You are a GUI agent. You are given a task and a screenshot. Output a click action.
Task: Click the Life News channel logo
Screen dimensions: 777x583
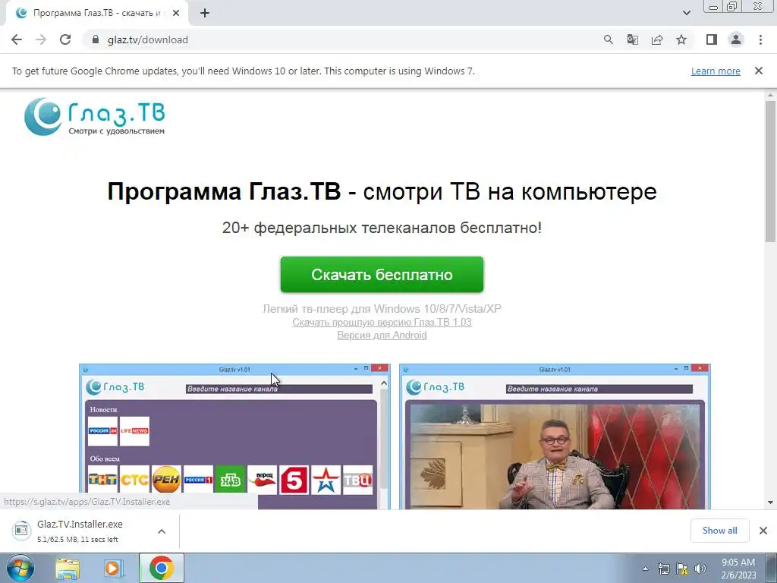(x=134, y=431)
